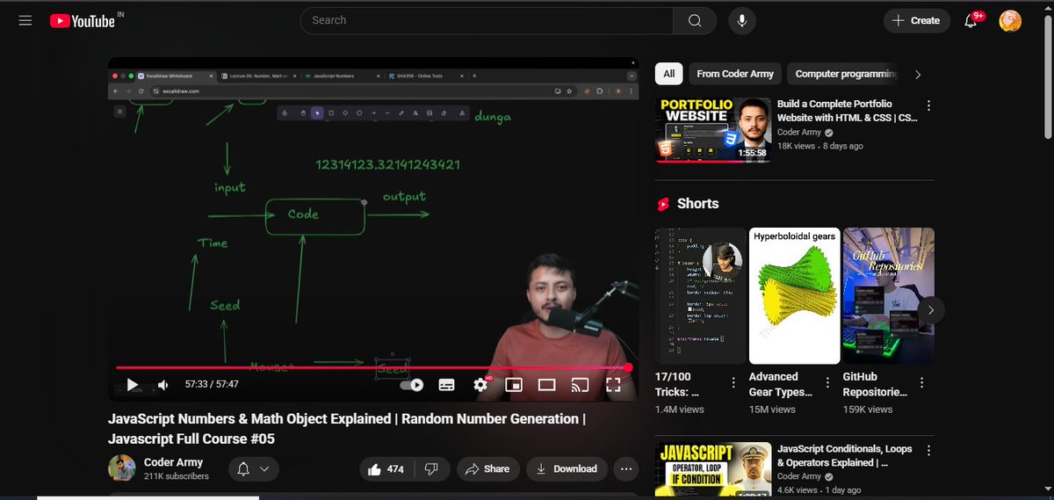1054x500 pixels.
Task: Open options for 17/100 Tricks short
Action: click(x=733, y=383)
